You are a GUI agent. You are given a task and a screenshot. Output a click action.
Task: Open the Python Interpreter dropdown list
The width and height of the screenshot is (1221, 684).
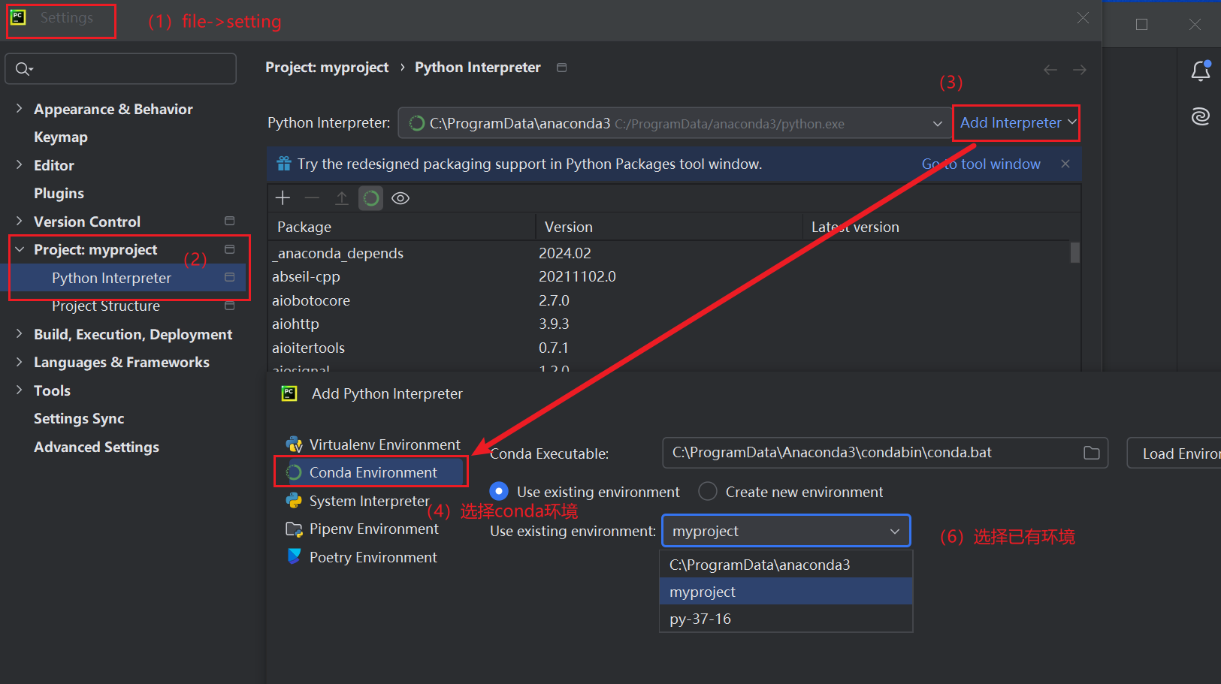point(937,123)
